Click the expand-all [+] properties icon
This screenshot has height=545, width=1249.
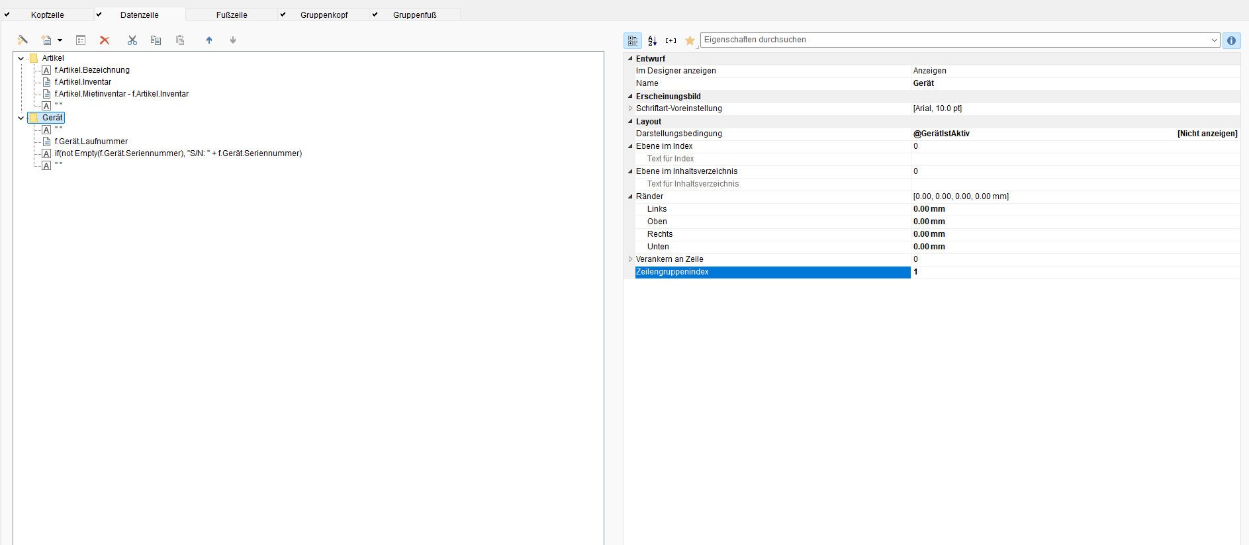[671, 40]
